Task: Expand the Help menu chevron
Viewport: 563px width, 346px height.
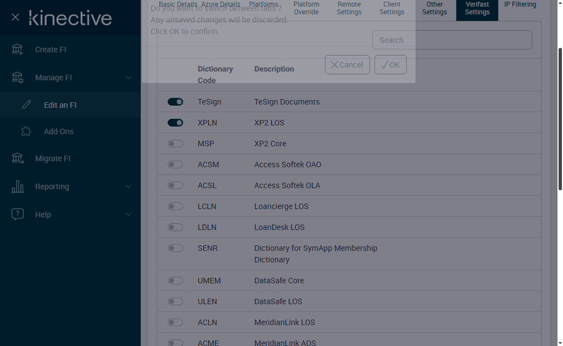Action: tap(128, 215)
